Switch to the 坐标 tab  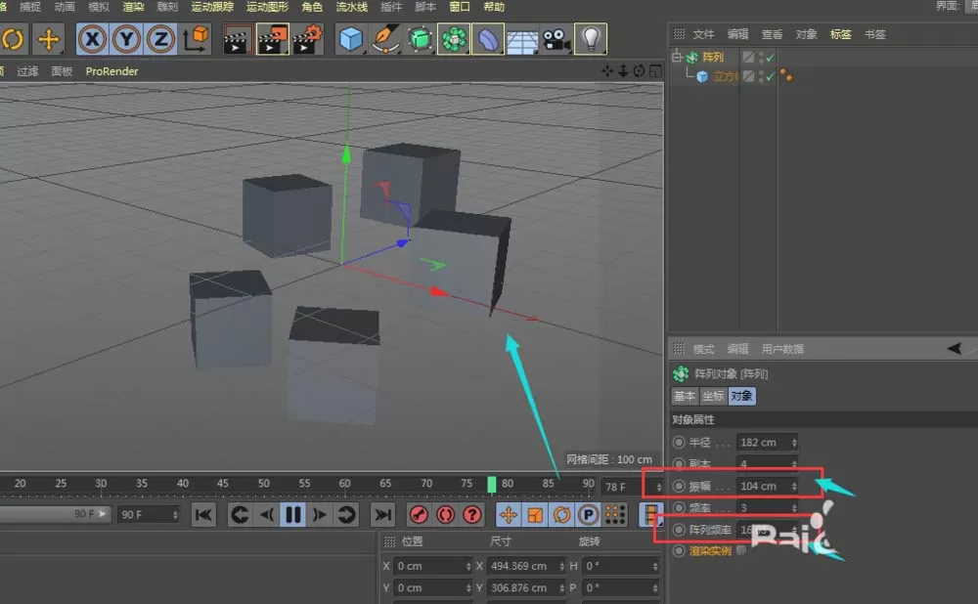point(713,397)
